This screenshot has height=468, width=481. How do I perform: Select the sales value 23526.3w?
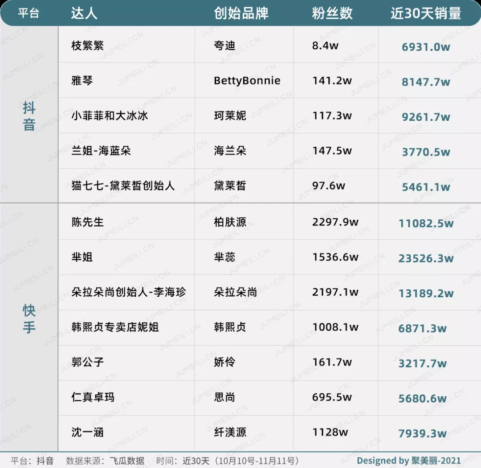[x=426, y=258]
